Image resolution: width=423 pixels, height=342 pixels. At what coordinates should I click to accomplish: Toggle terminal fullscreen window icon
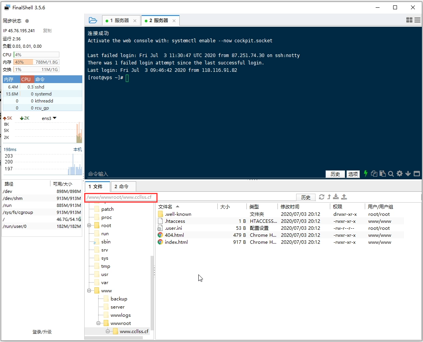417,174
